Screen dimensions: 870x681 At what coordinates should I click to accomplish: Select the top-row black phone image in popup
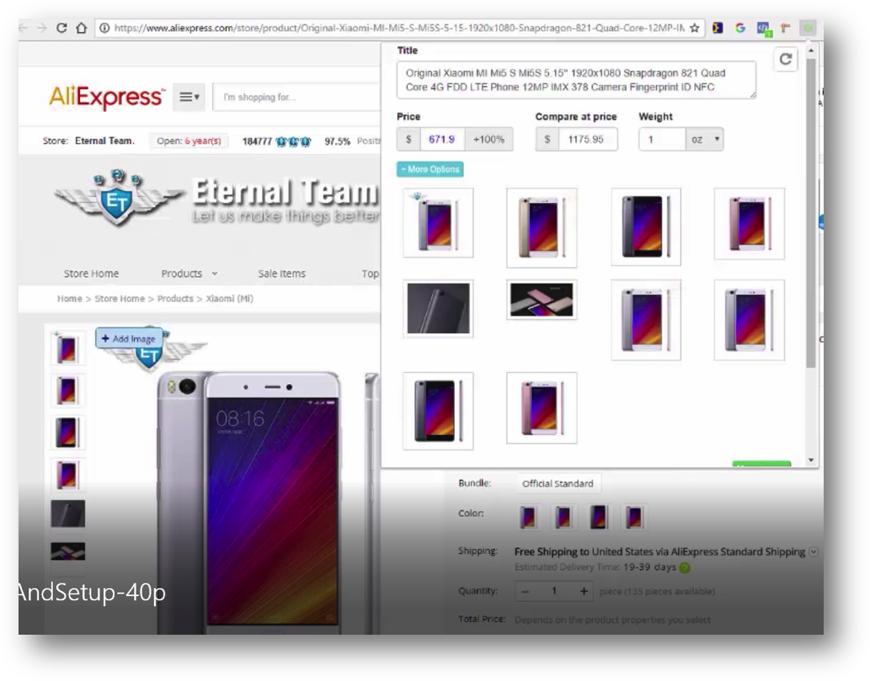646,226
